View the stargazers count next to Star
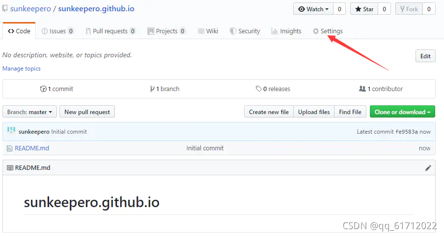Screen dimensions: 444x236 point(384,9)
